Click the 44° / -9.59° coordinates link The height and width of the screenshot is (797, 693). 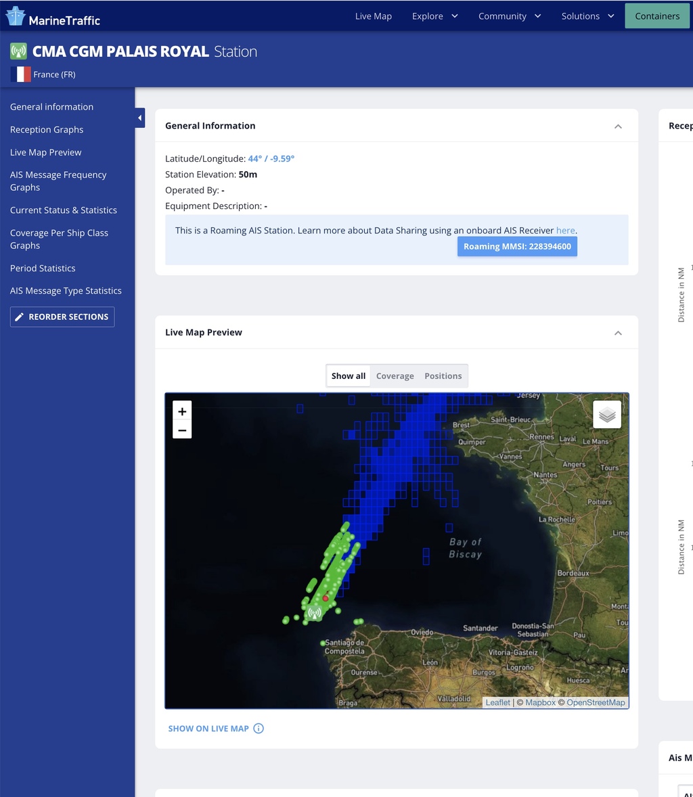click(271, 158)
